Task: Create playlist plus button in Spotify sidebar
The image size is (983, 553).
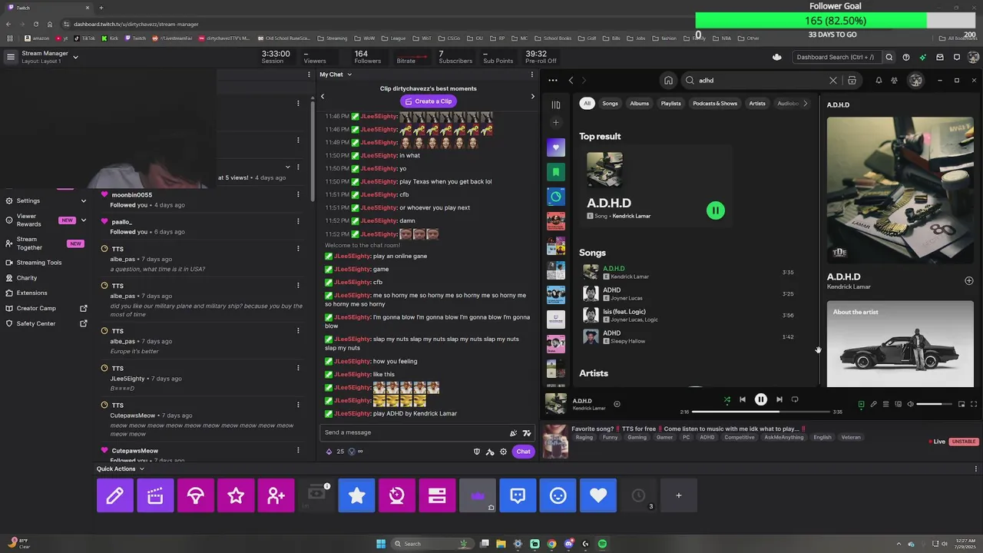Action: click(556, 123)
